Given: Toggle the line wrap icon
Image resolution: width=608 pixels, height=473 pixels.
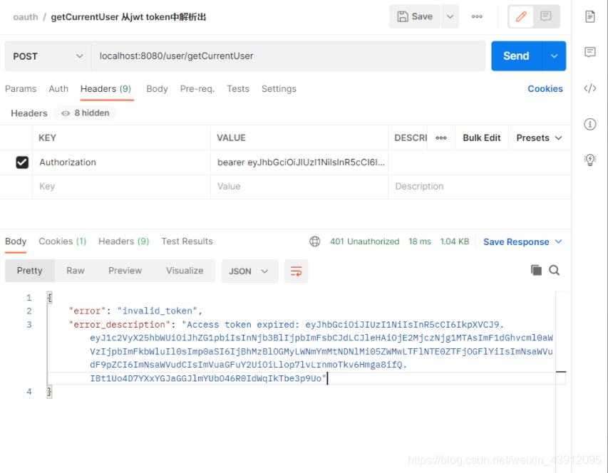Looking at the screenshot, I should pyautogui.click(x=297, y=271).
